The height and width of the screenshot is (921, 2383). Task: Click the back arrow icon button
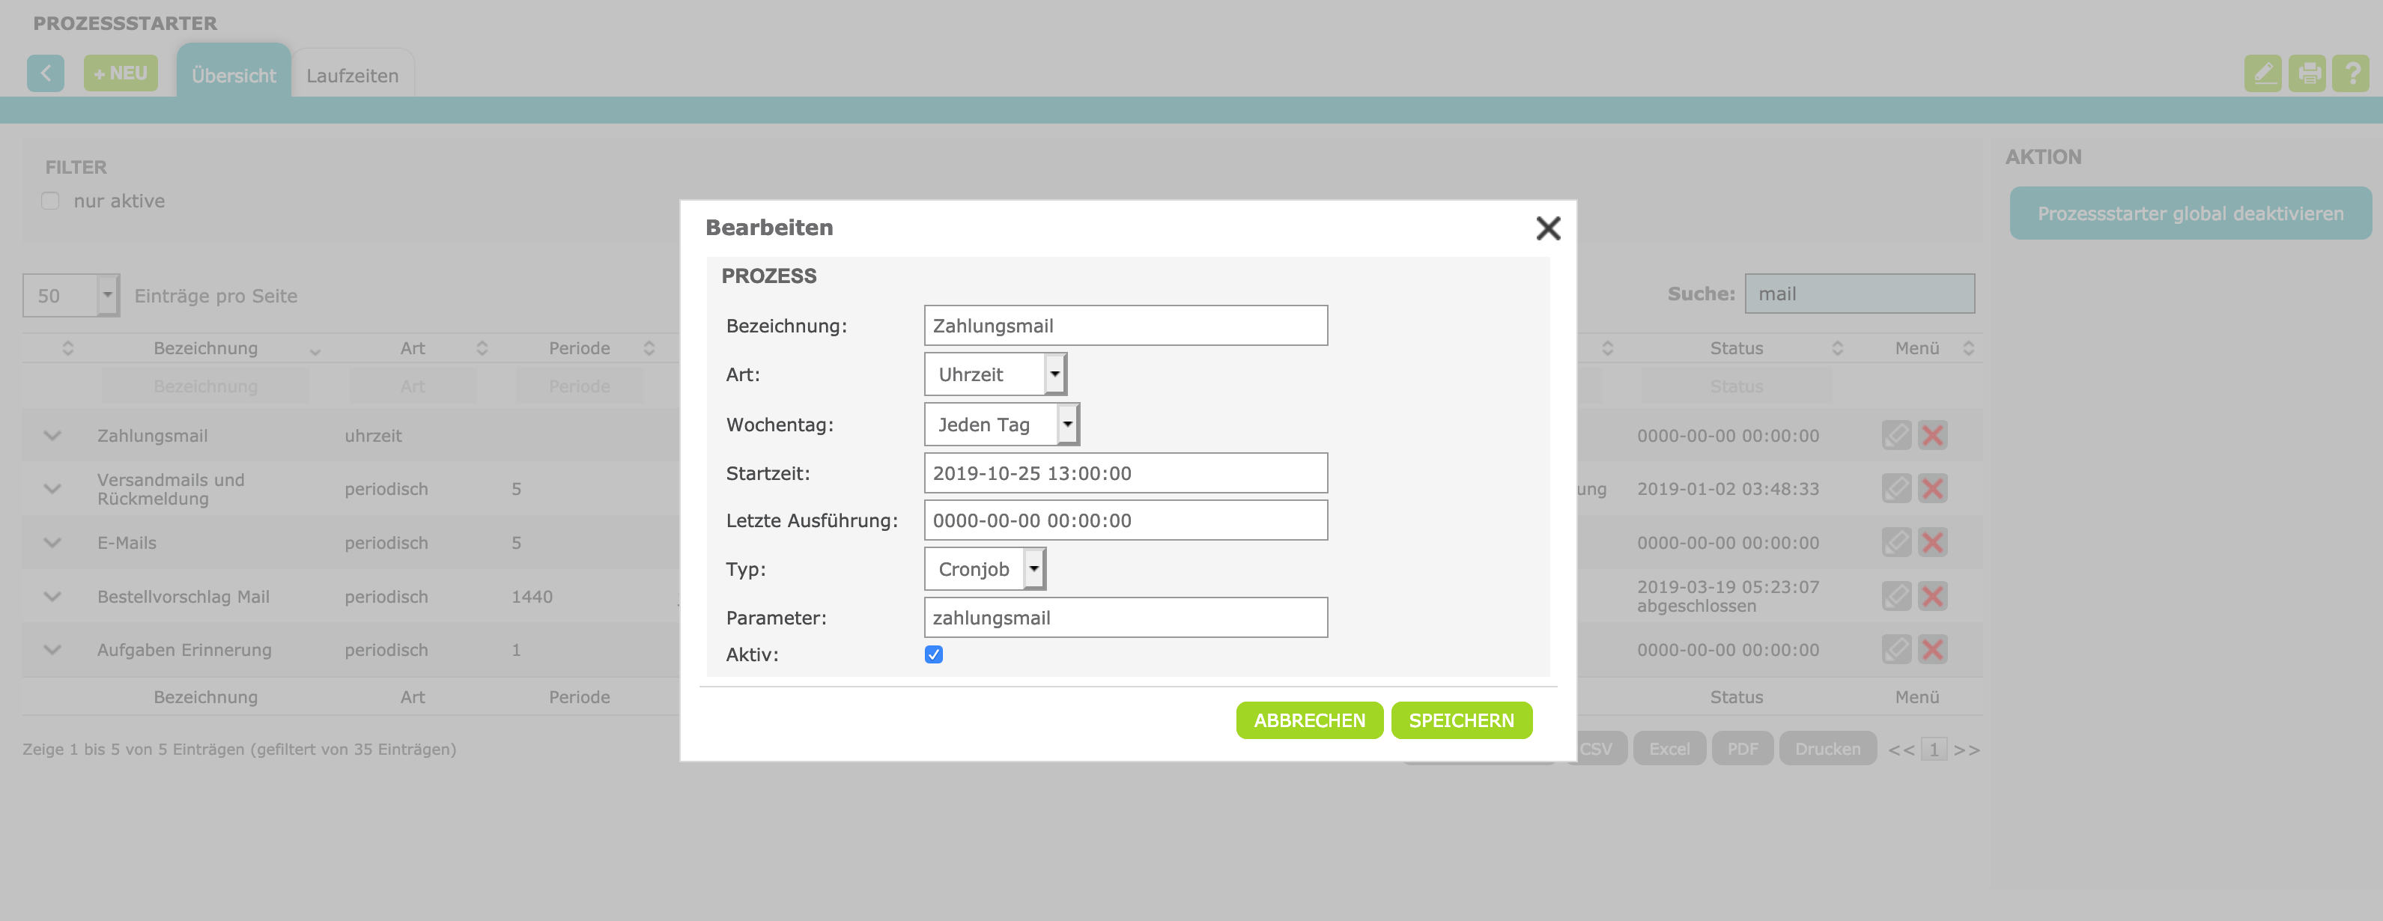pos(46,73)
